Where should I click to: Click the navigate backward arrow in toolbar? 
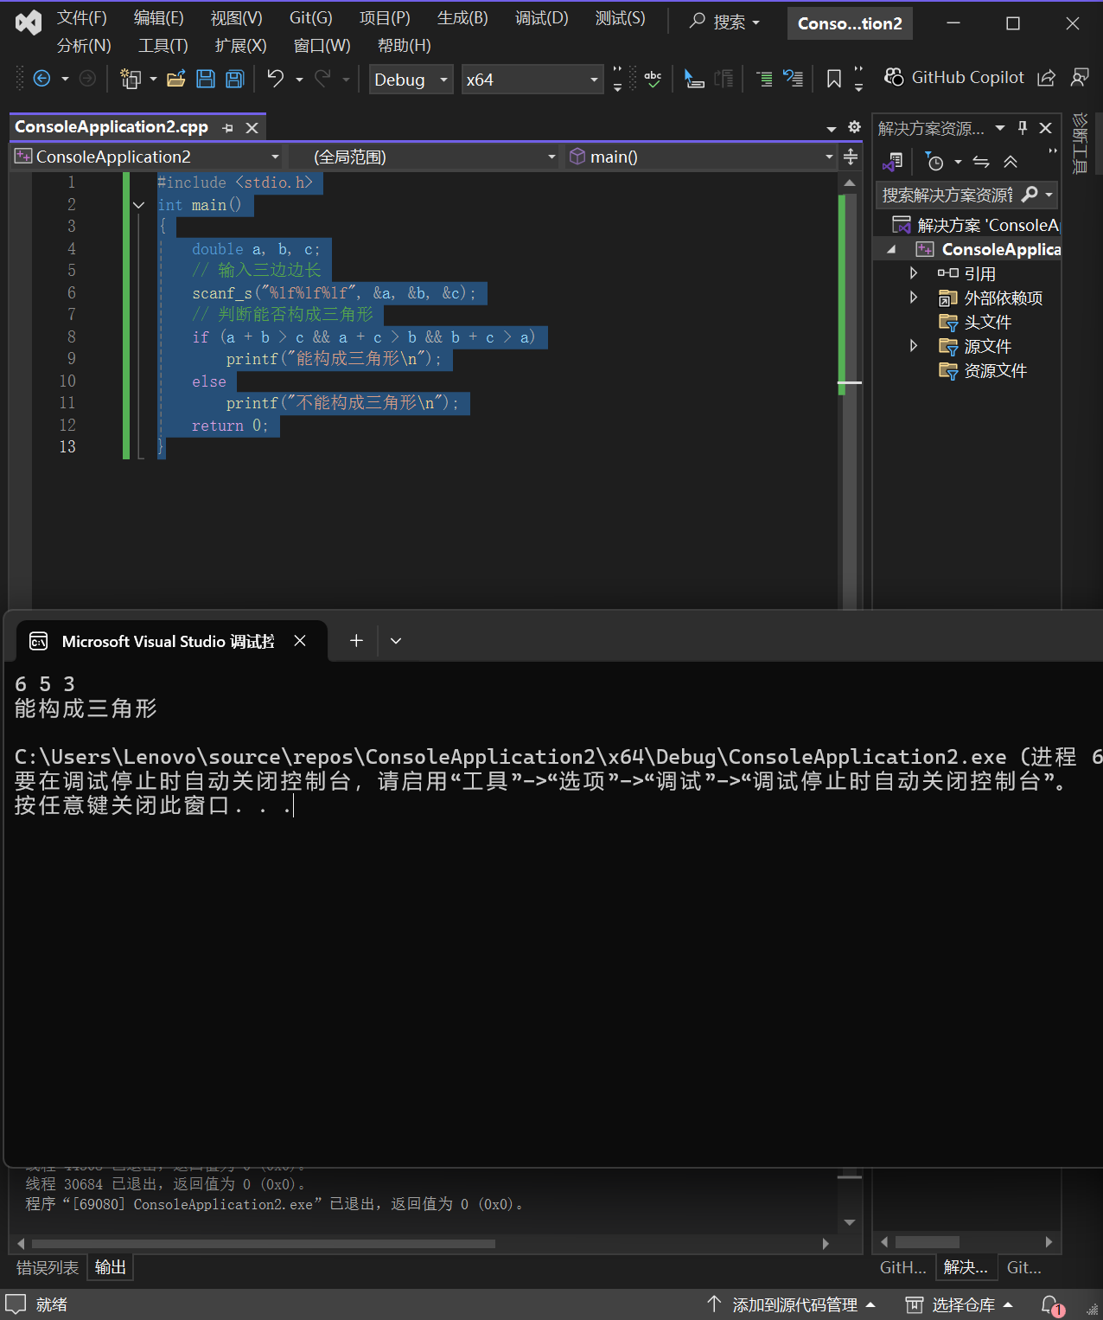pyautogui.click(x=41, y=79)
